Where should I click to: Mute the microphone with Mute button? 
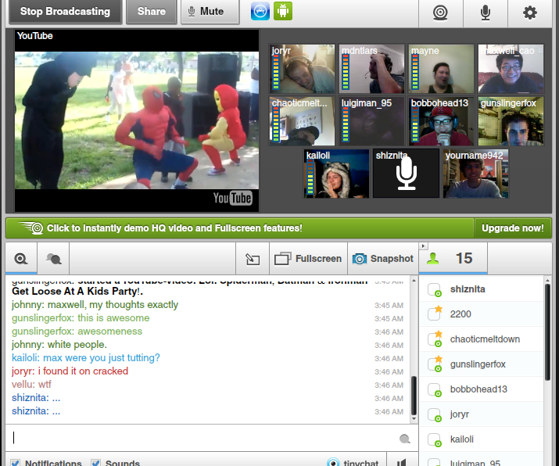point(210,12)
